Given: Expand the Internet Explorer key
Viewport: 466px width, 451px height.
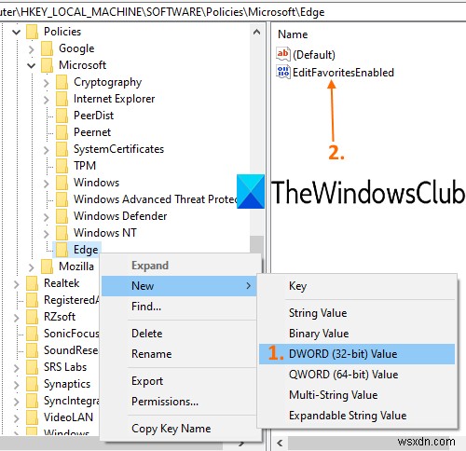Looking at the screenshot, I should (x=46, y=100).
